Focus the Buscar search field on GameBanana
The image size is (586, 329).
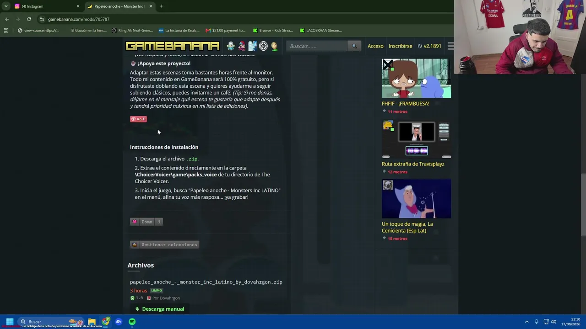point(318,46)
